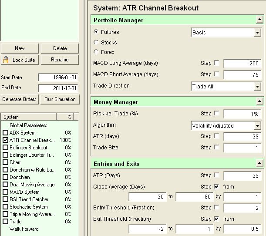Check the Chart system checkbox
The width and height of the screenshot is (266, 236).
click(x=5, y=162)
